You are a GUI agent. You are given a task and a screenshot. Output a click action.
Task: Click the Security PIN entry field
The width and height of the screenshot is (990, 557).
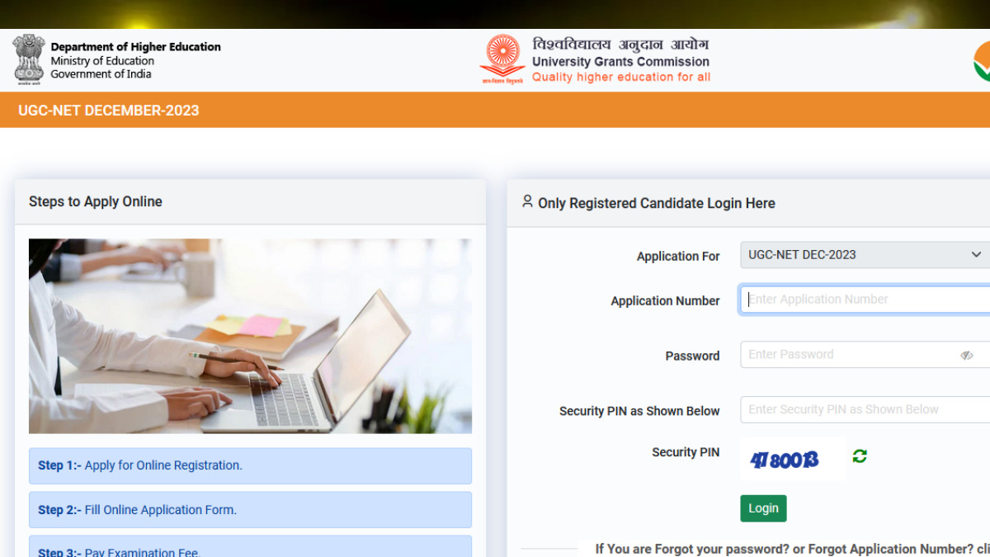865,409
